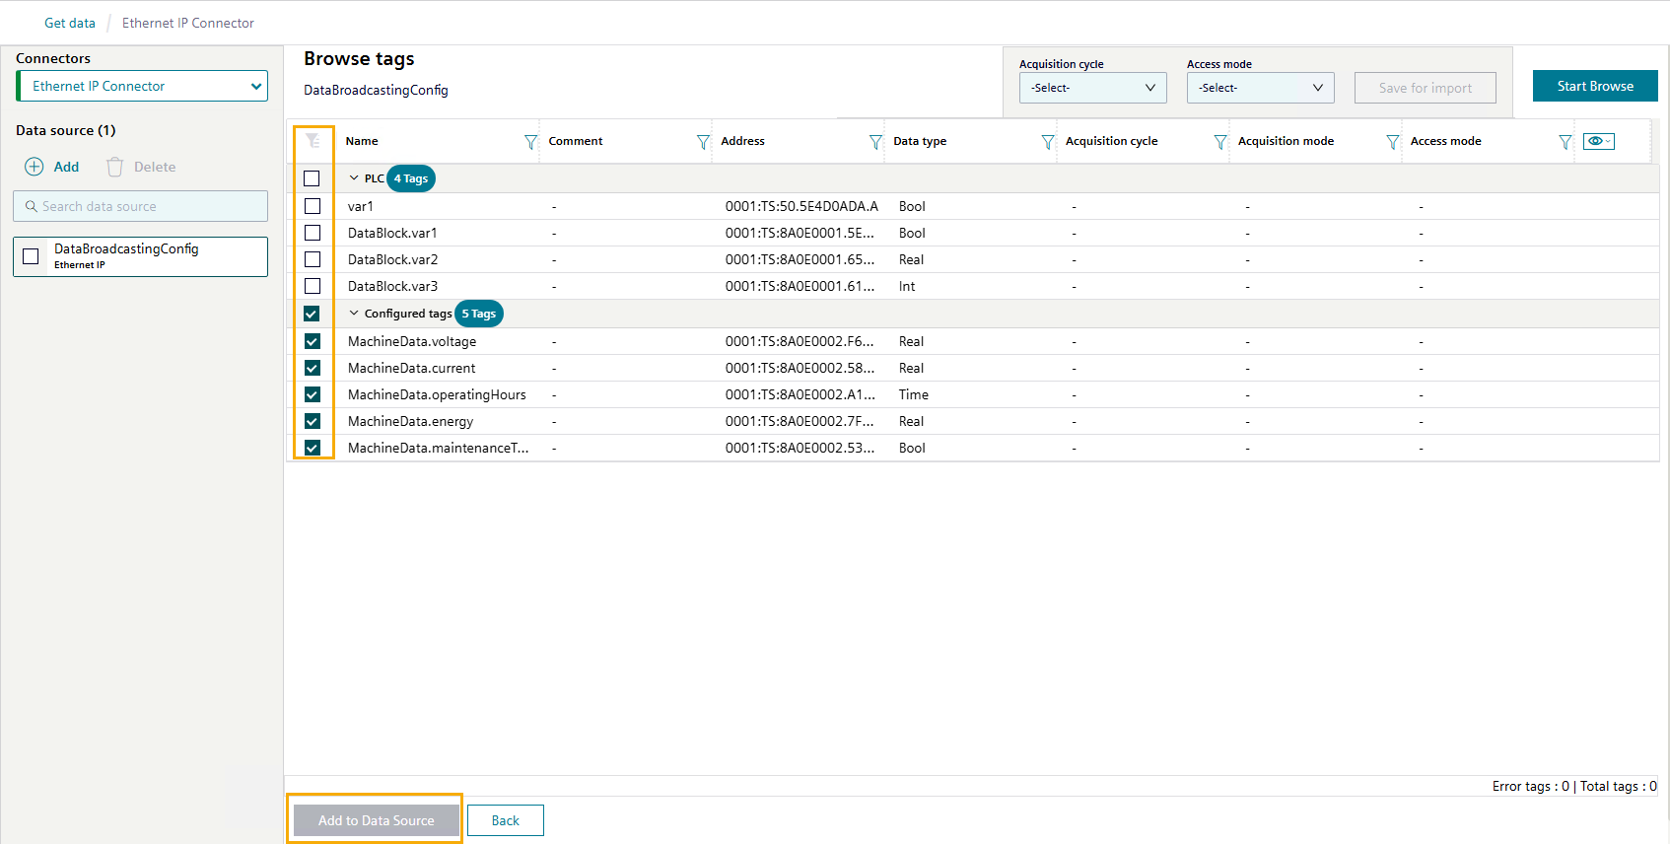Open the Acquisition cycle column filter icon
Image resolution: width=1670 pixels, height=844 pixels.
pyautogui.click(x=1220, y=142)
